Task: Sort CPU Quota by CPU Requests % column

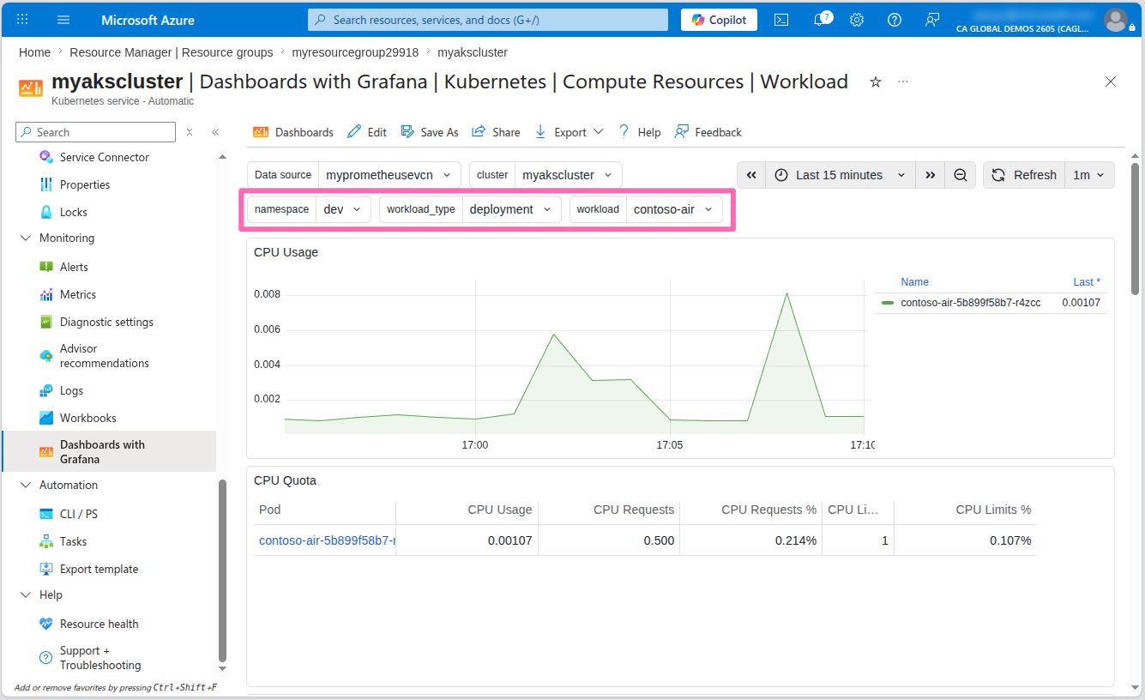Action: [768, 510]
